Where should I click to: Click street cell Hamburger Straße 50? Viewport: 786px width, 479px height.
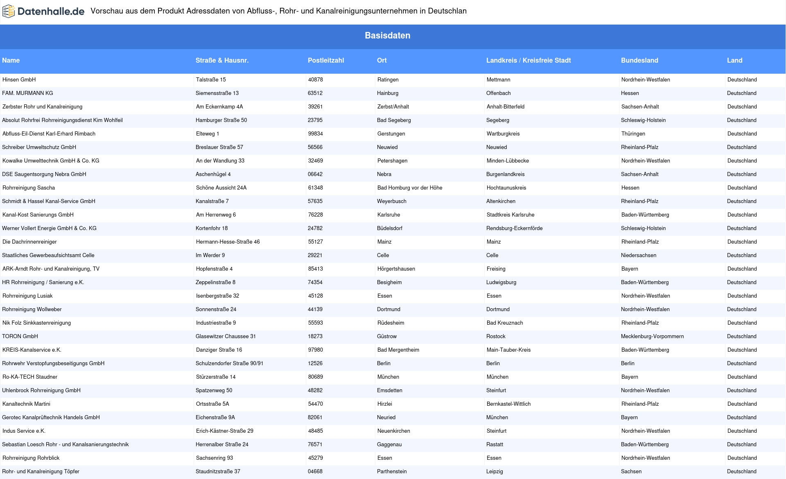point(221,120)
